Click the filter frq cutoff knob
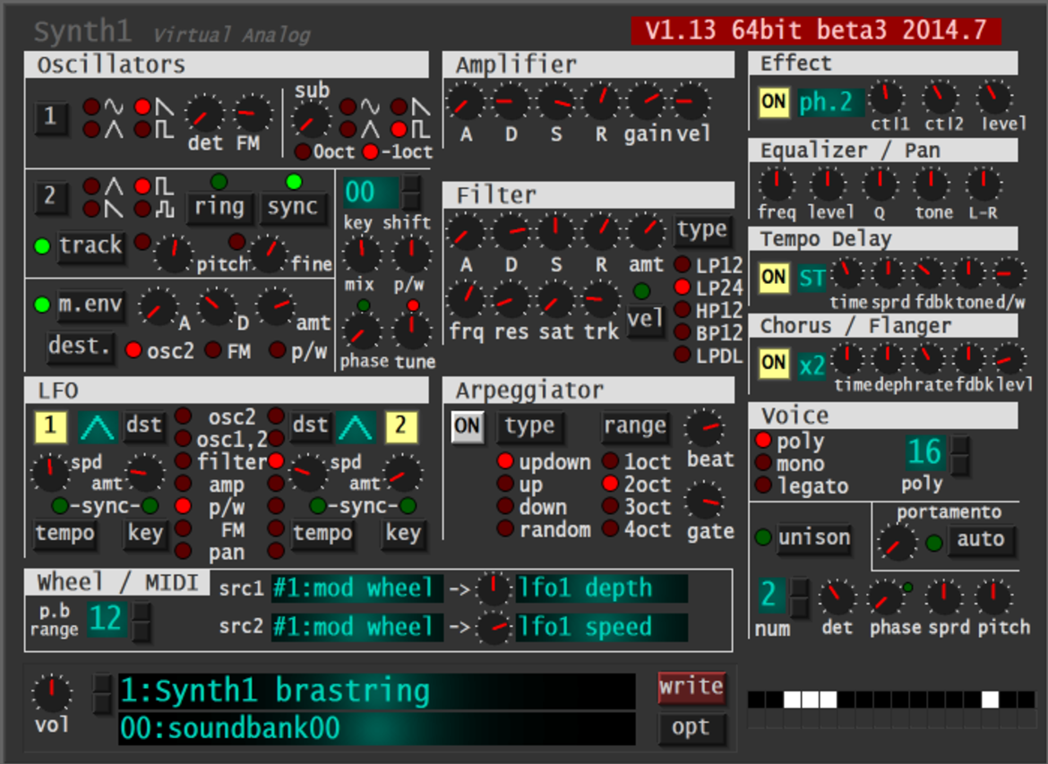This screenshot has height=764, width=1048. pyautogui.click(x=466, y=299)
